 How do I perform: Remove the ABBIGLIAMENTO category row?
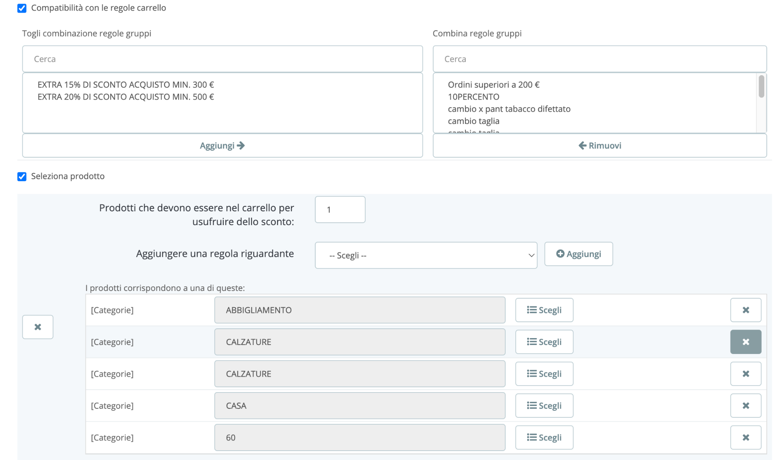point(745,310)
